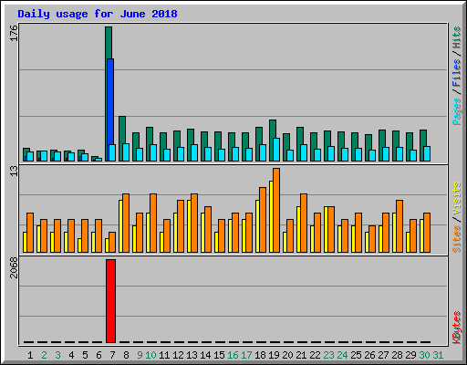The height and width of the screenshot is (365, 467).
Task: Click day '31' on the x-axis
Action: coord(438,355)
